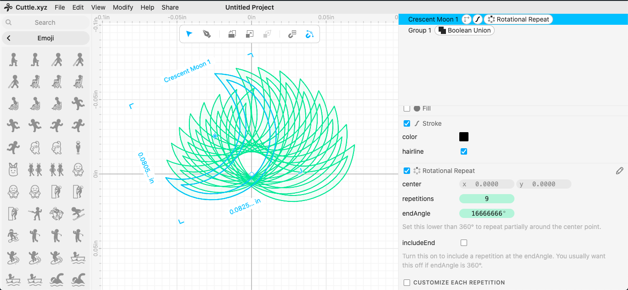This screenshot has width=628, height=290.
Task: Choose the Pen tool in canvas toolbar
Action: point(207,34)
